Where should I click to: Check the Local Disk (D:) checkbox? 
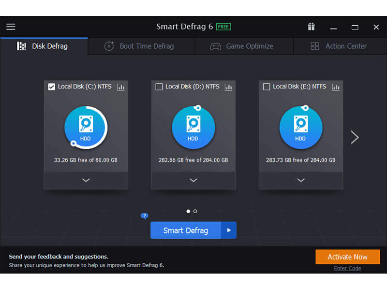pyautogui.click(x=159, y=87)
